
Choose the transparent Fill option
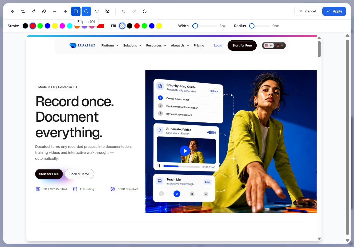point(122,26)
